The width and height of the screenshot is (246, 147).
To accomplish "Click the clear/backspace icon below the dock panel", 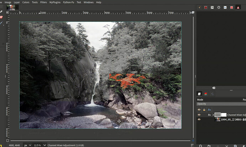I will click(x=214, y=88).
